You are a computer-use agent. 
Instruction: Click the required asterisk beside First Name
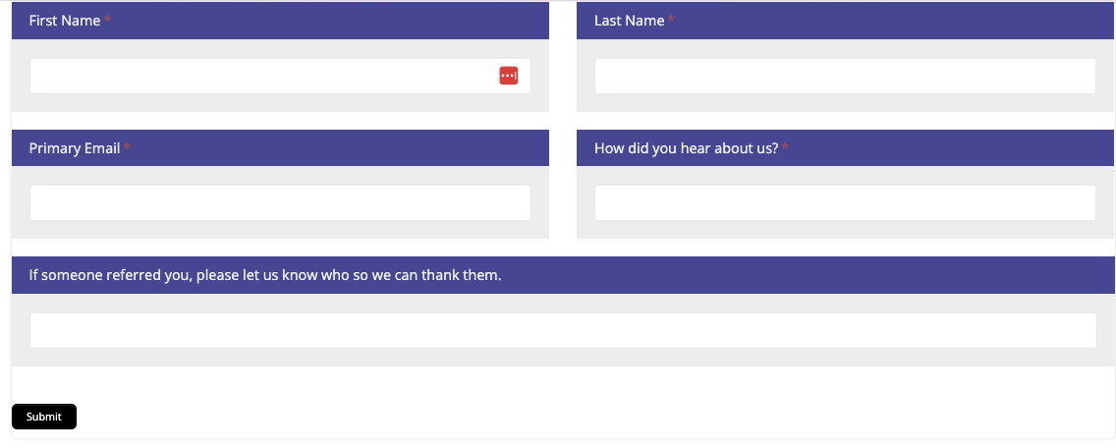tap(108, 21)
